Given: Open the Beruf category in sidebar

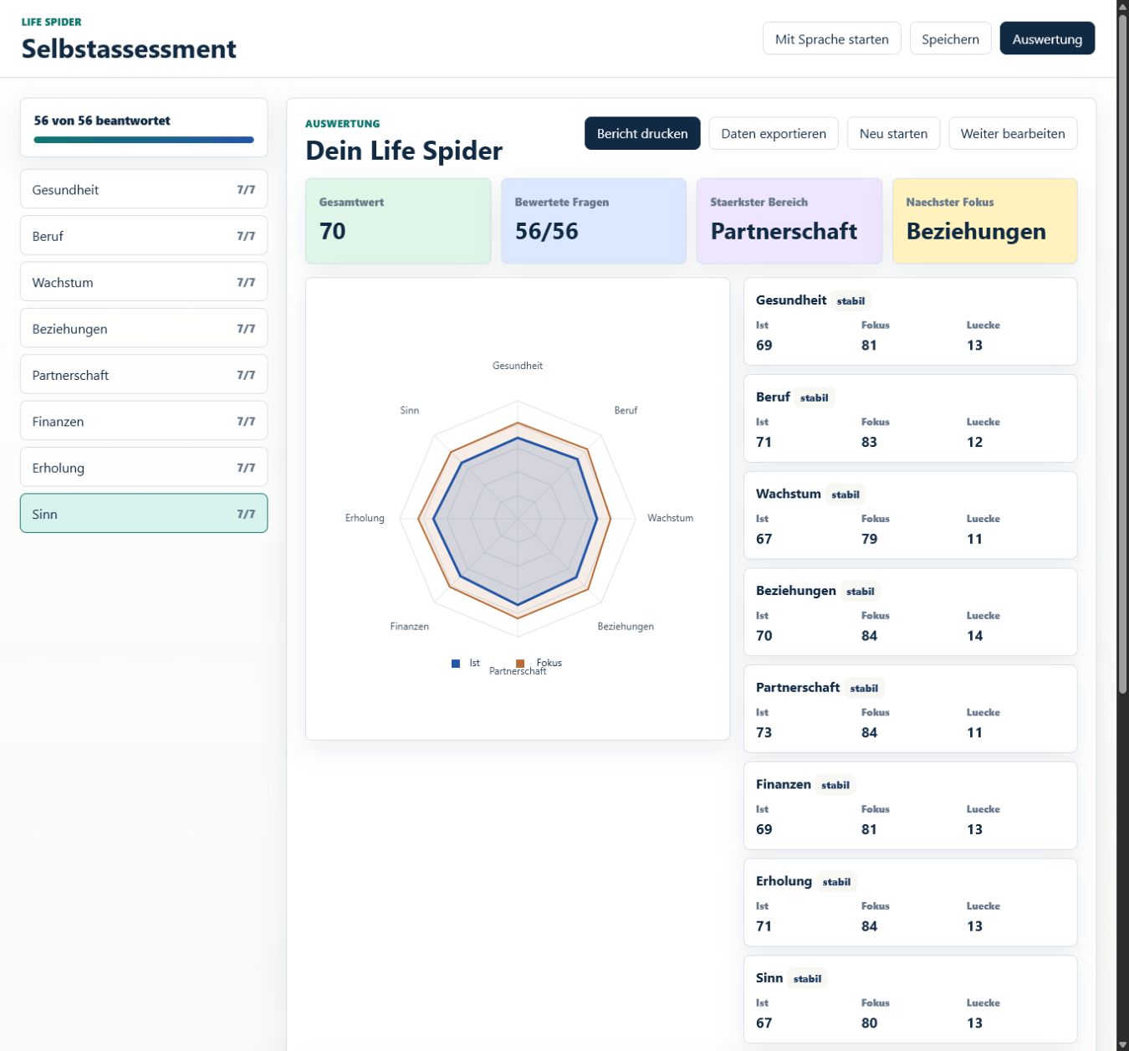Looking at the screenshot, I should click(x=144, y=236).
